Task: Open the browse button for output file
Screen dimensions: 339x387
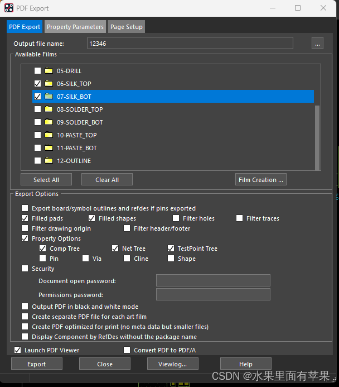Action: pyautogui.click(x=317, y=44)
